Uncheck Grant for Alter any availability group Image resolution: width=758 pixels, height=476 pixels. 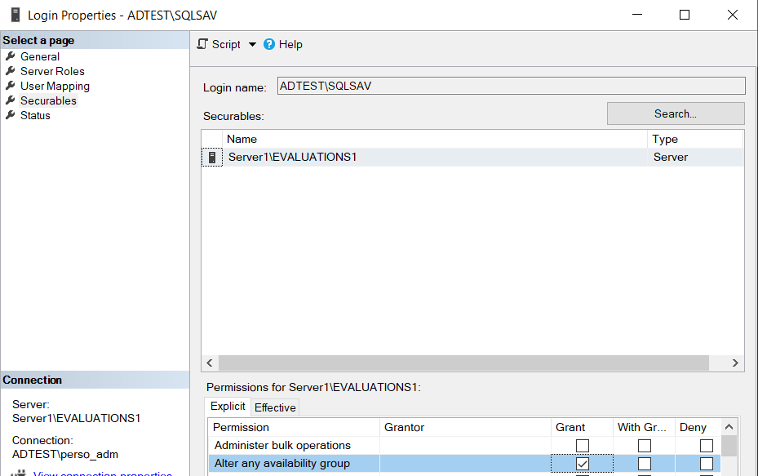coord(583,464)
